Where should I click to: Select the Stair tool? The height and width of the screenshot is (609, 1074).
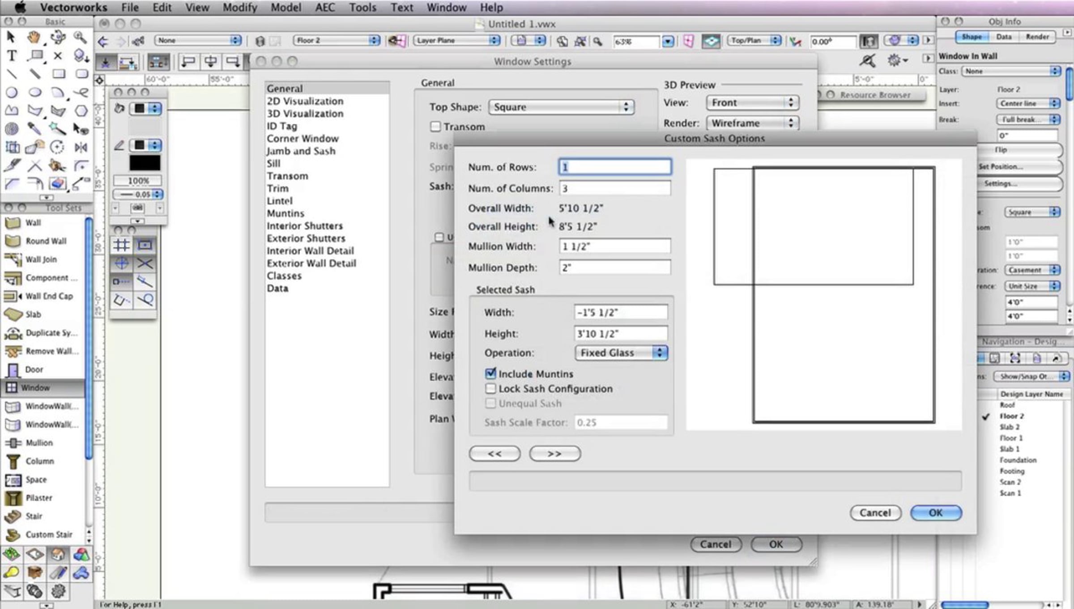click(34, 516)
